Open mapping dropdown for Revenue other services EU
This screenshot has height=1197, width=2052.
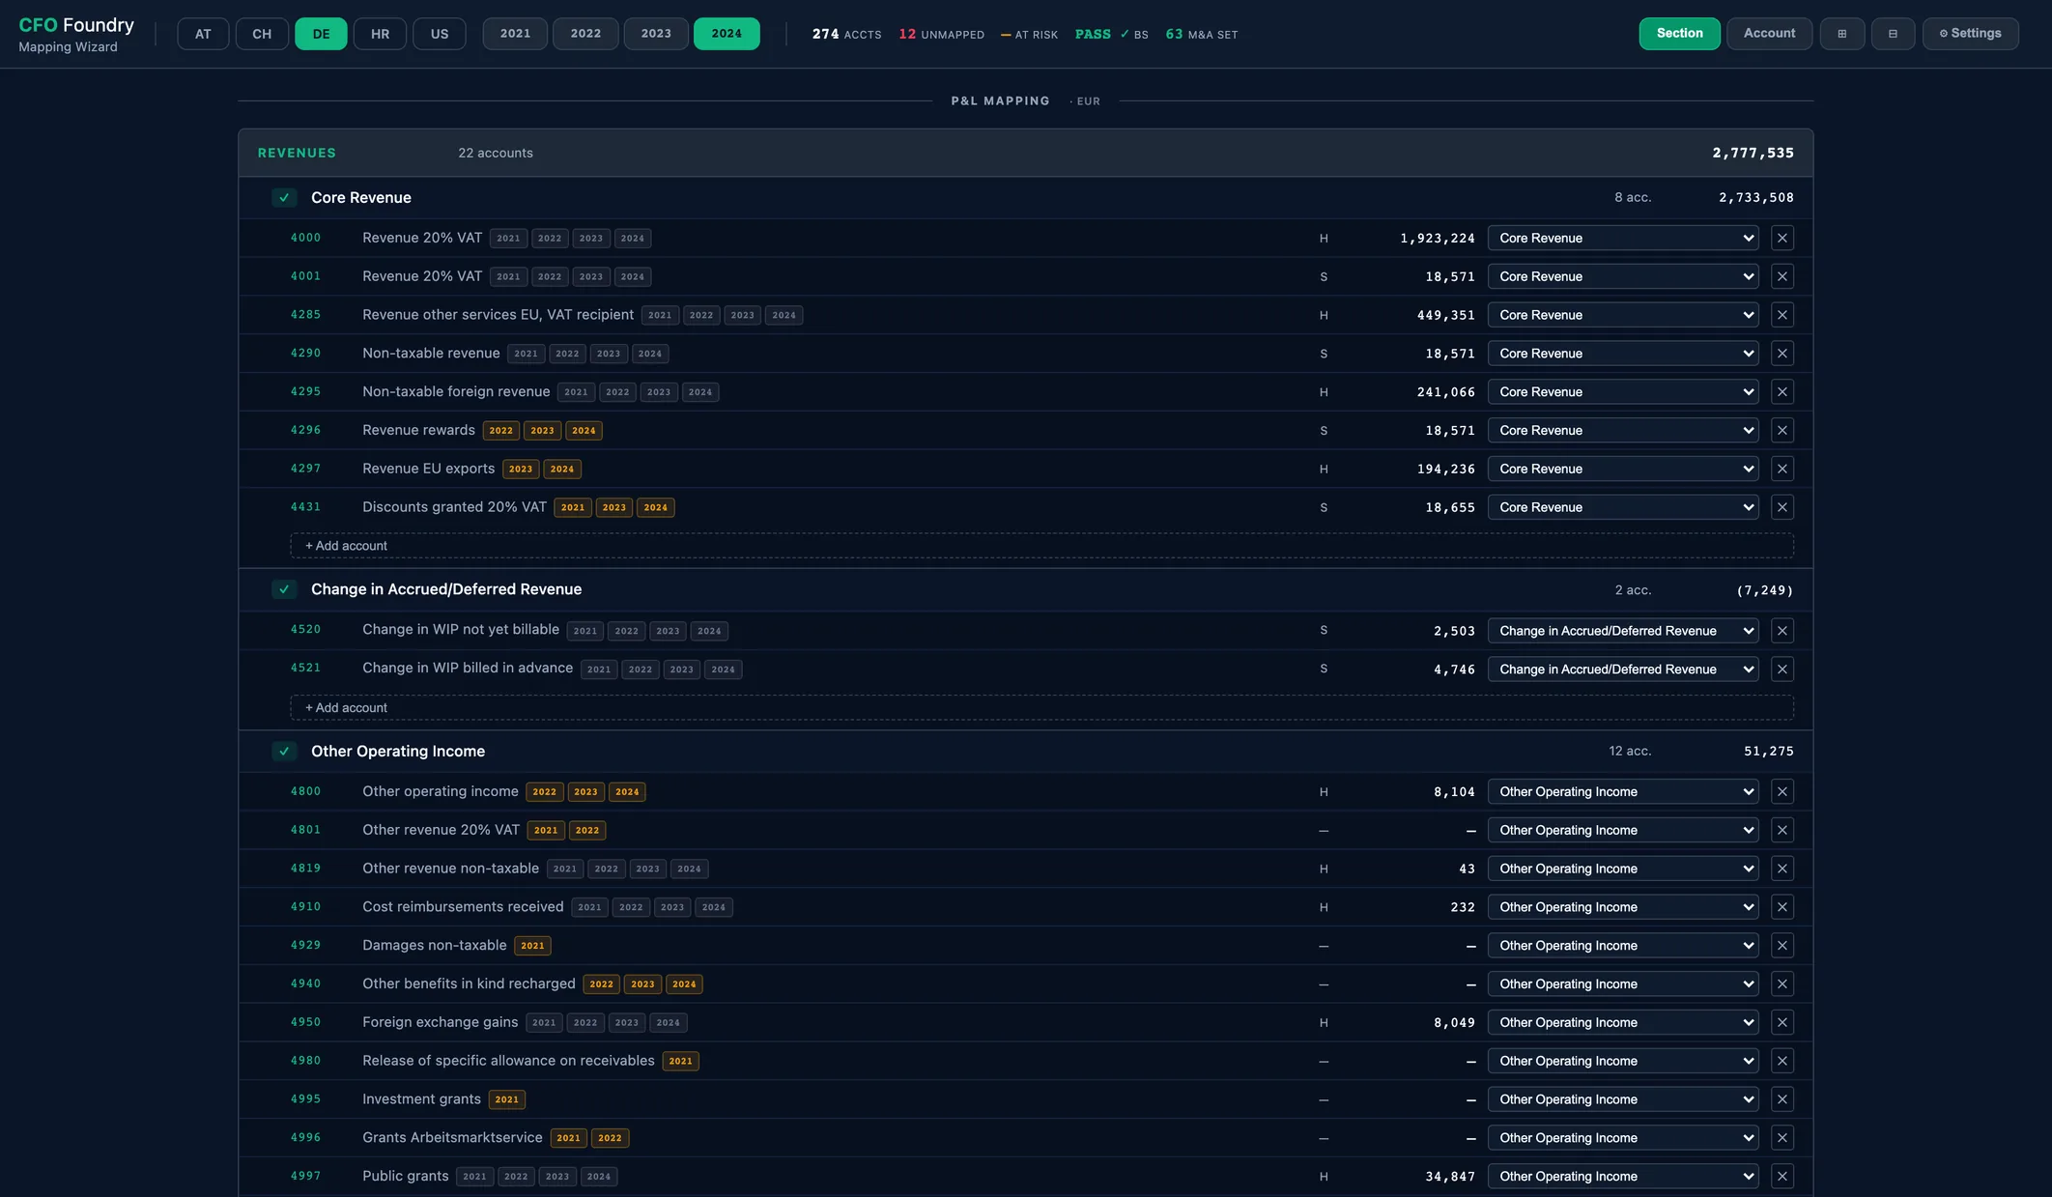tap(1623, 315)
